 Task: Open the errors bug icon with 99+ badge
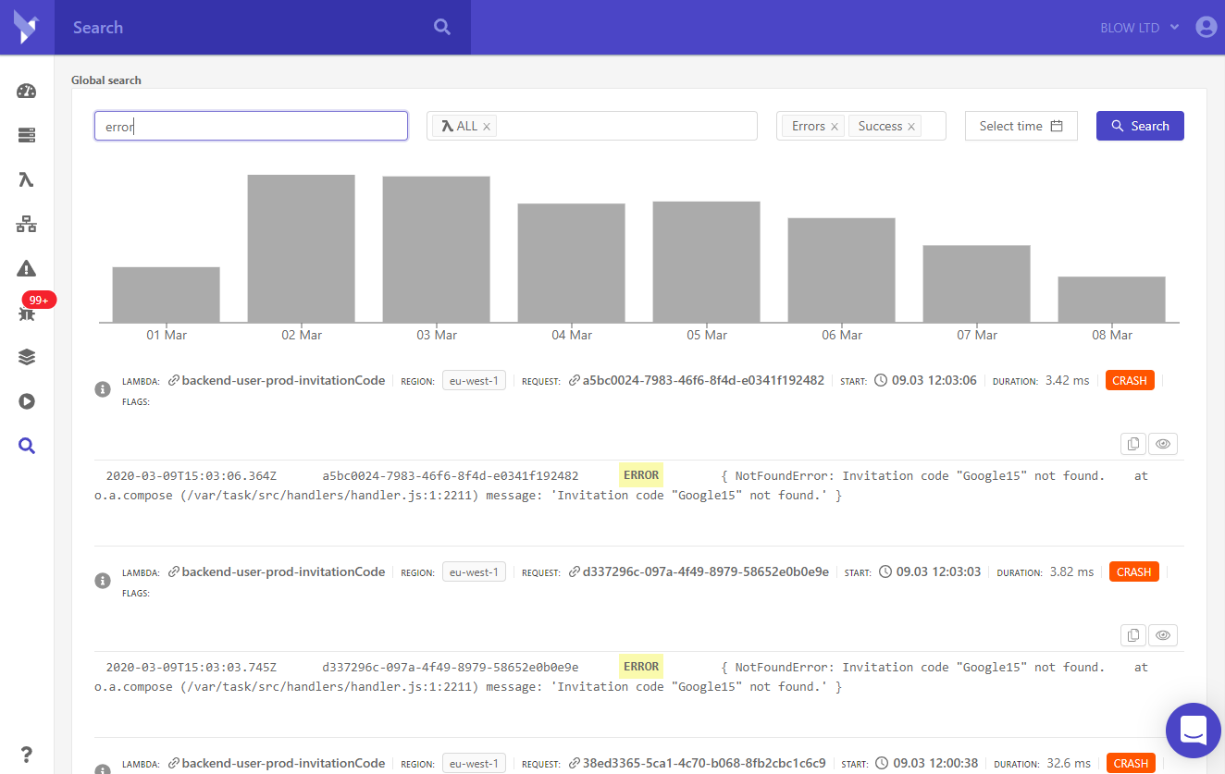(26, 313)
